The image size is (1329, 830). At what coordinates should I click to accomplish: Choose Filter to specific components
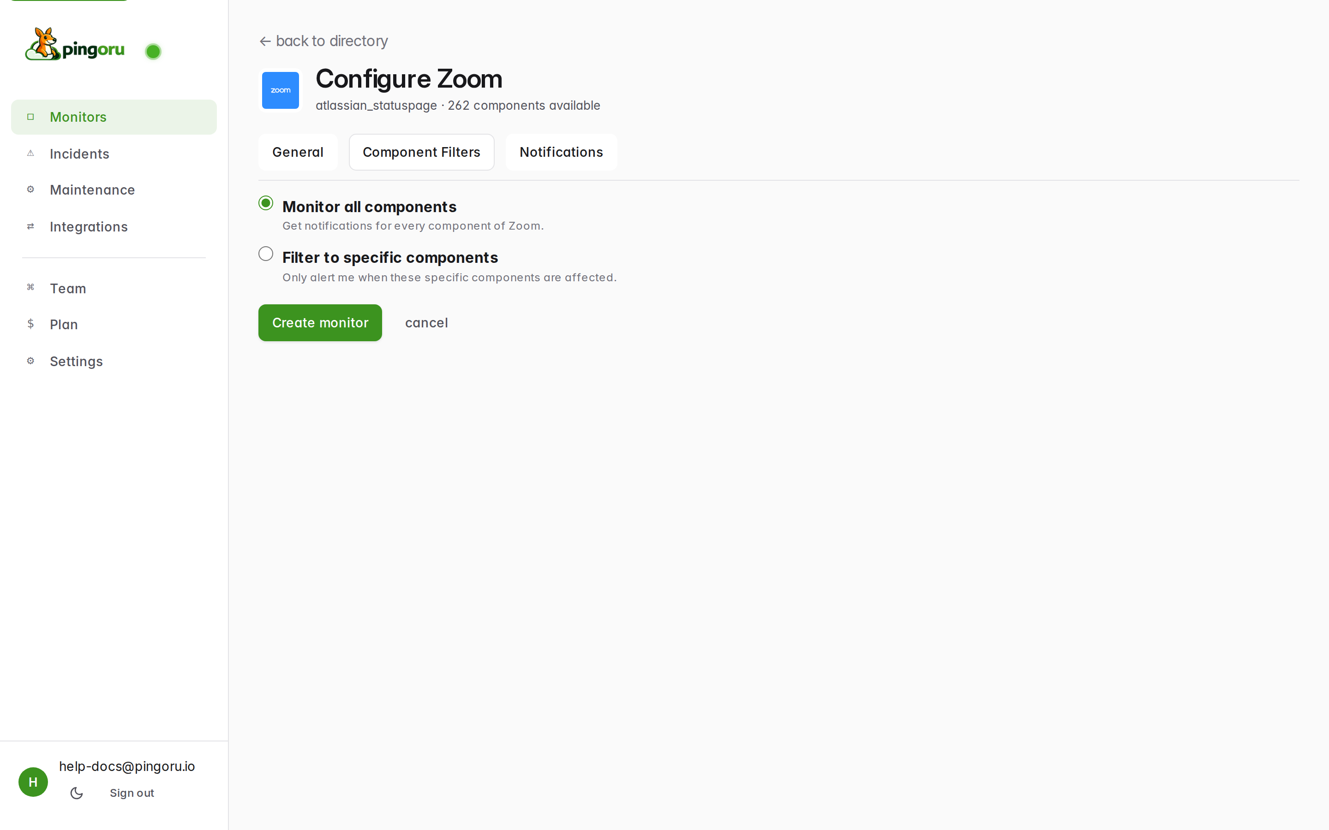(265, 253)
